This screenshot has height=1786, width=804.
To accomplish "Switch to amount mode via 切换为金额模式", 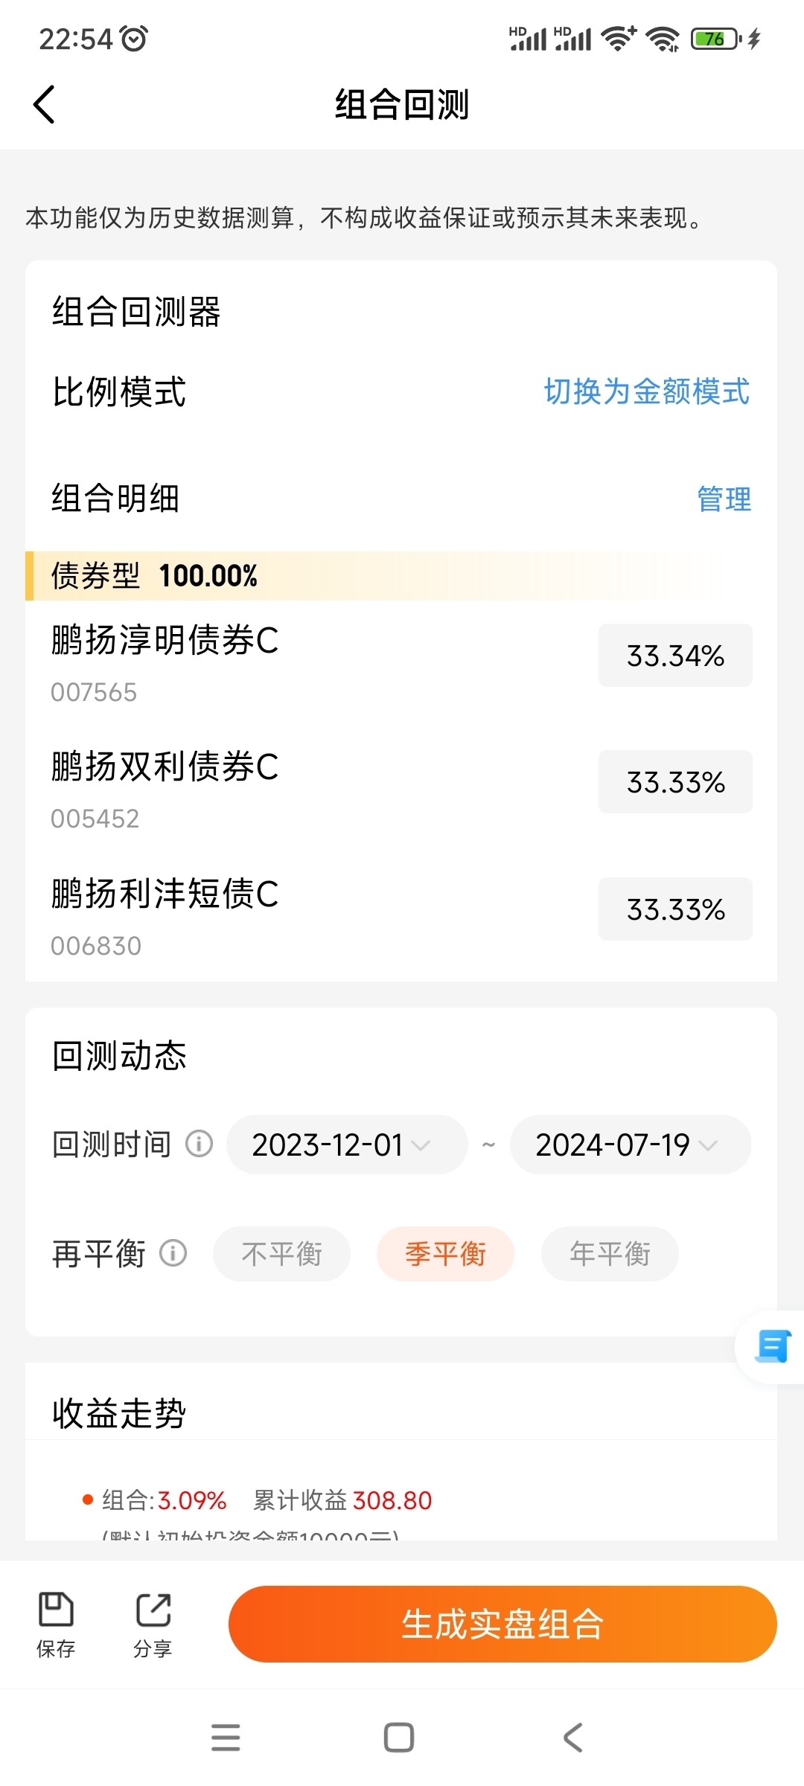I will pos(647,391).
